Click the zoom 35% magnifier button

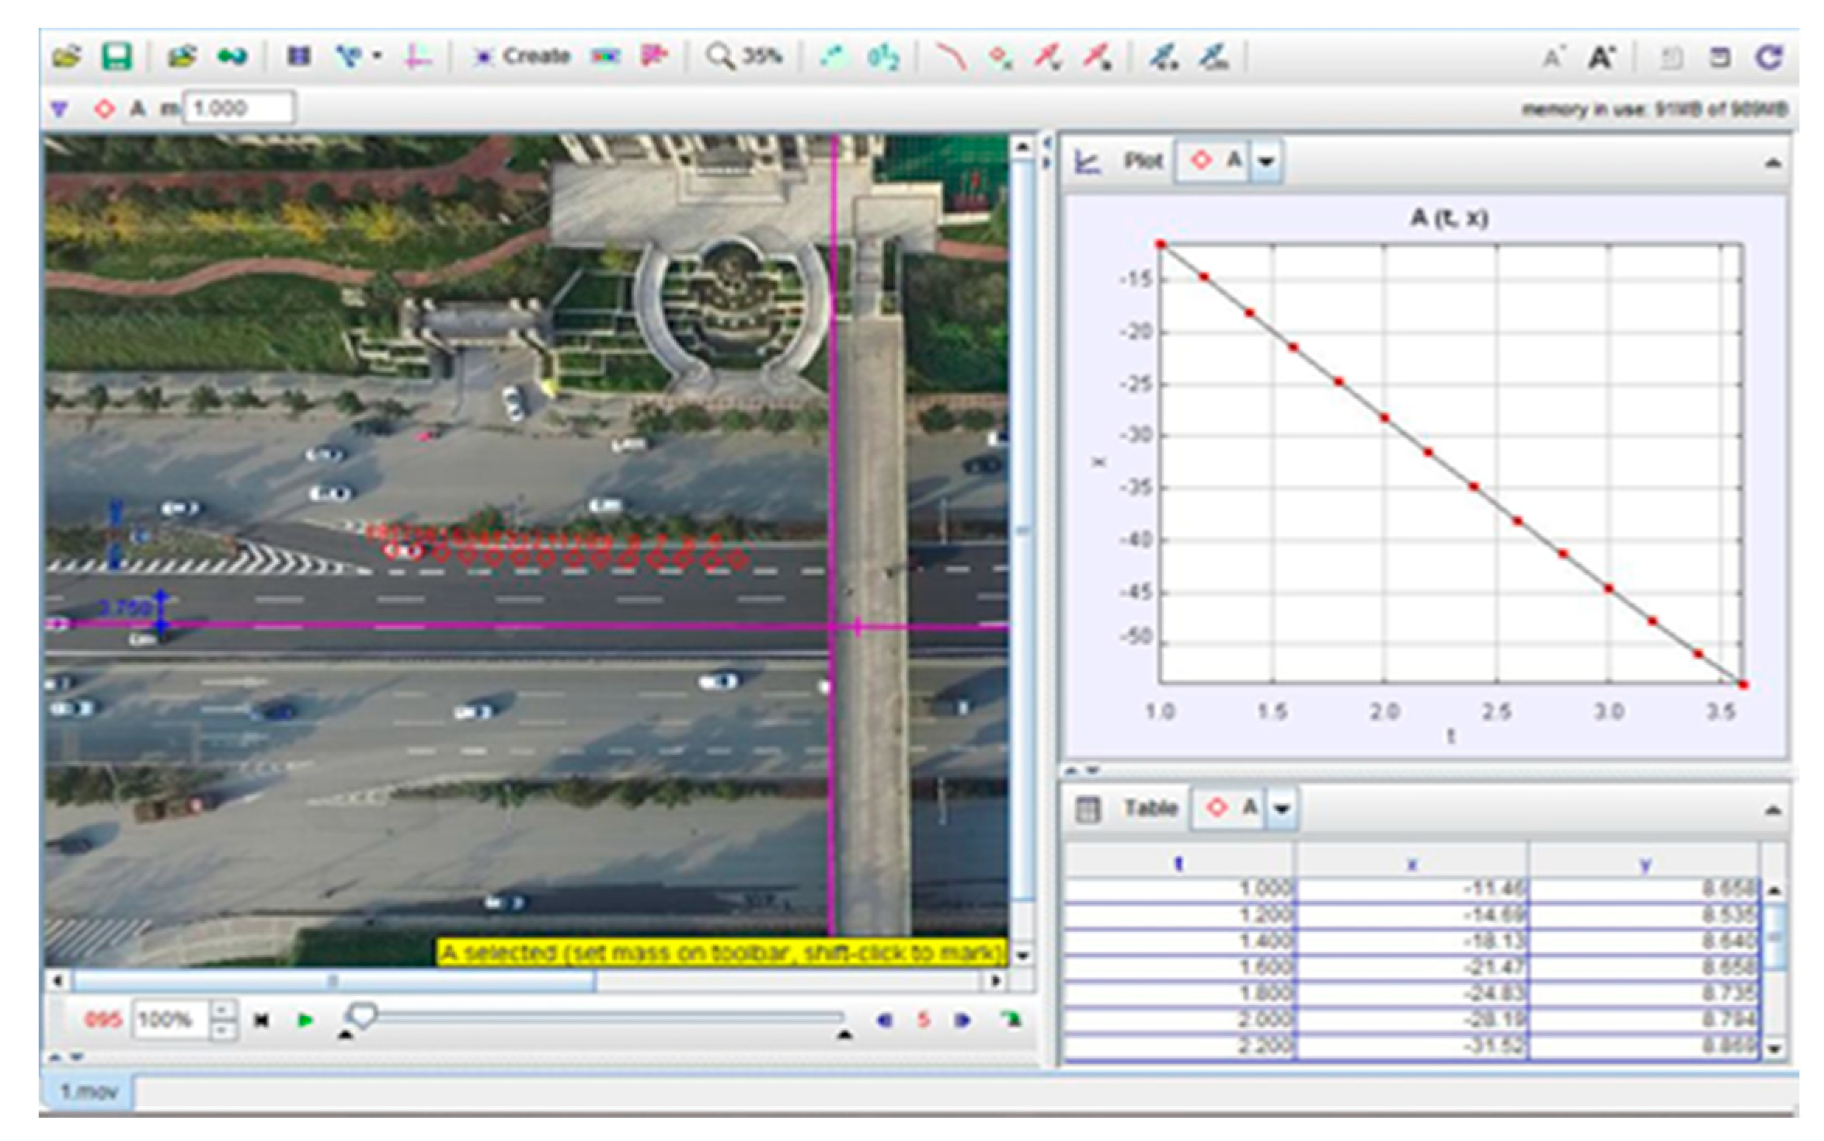click(x=743, y=57)
